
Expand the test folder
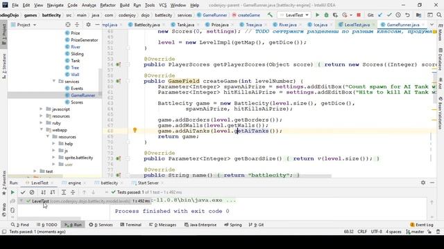[x=35, y=172]
